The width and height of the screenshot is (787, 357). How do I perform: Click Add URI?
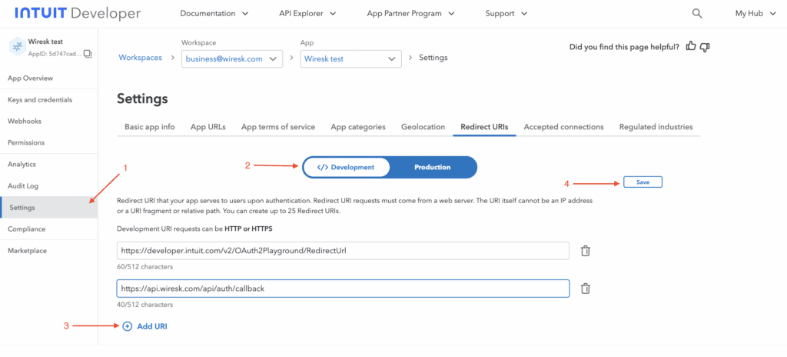click(144, 326)
